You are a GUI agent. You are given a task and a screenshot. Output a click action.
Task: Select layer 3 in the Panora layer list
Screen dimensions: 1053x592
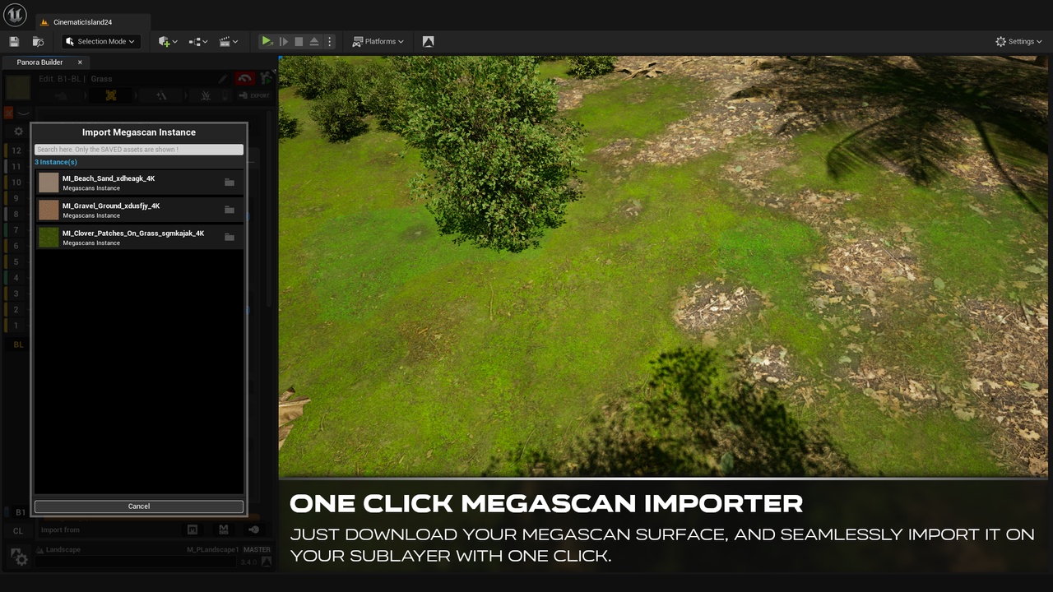pyautogui.click(x=16, y=294)
